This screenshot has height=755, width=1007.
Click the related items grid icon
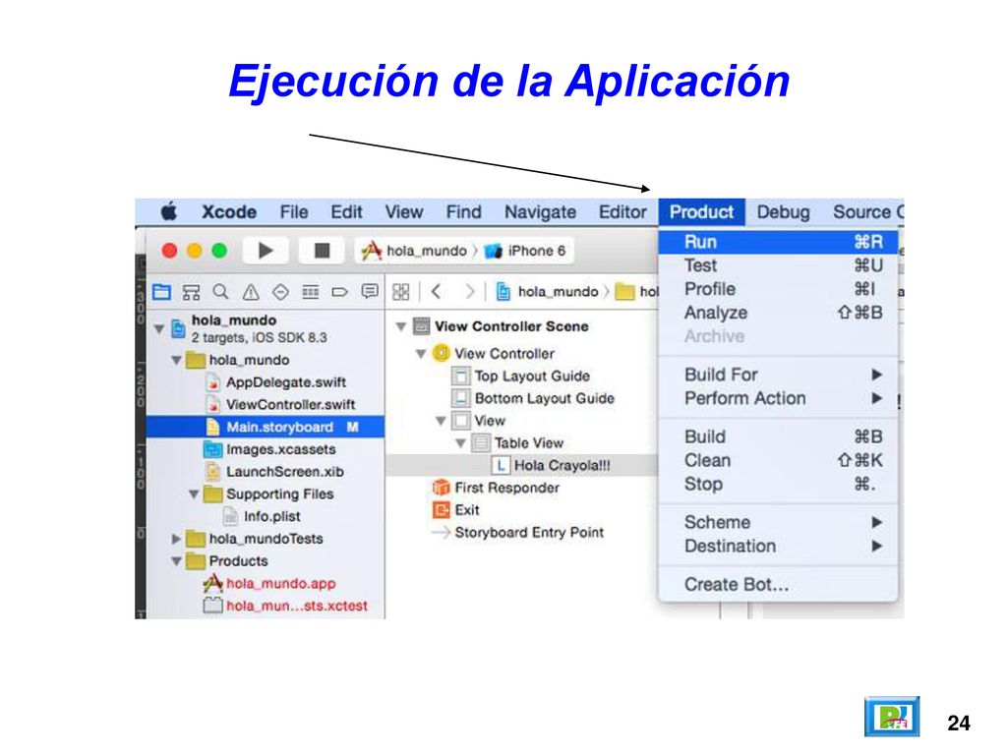pyautogui.click(x=401, y=292)
